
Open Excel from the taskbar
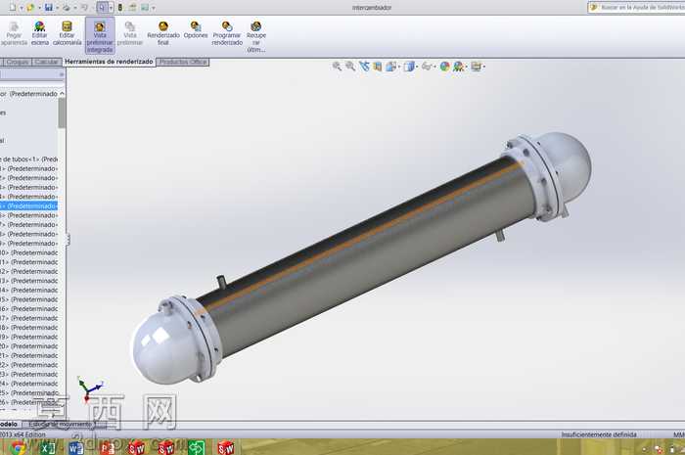point(47,447)
